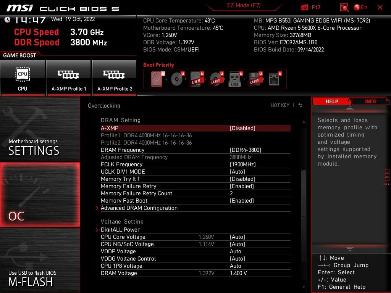This screenshot has width=391, height=293.
Task: Select the USB key boot device icon
Action: (235, 79)
